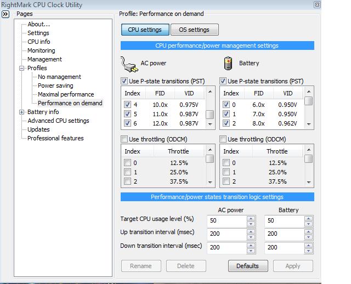Open the CPU info page
The width and height of the screenshot is (351, 284).
[39, 42]
